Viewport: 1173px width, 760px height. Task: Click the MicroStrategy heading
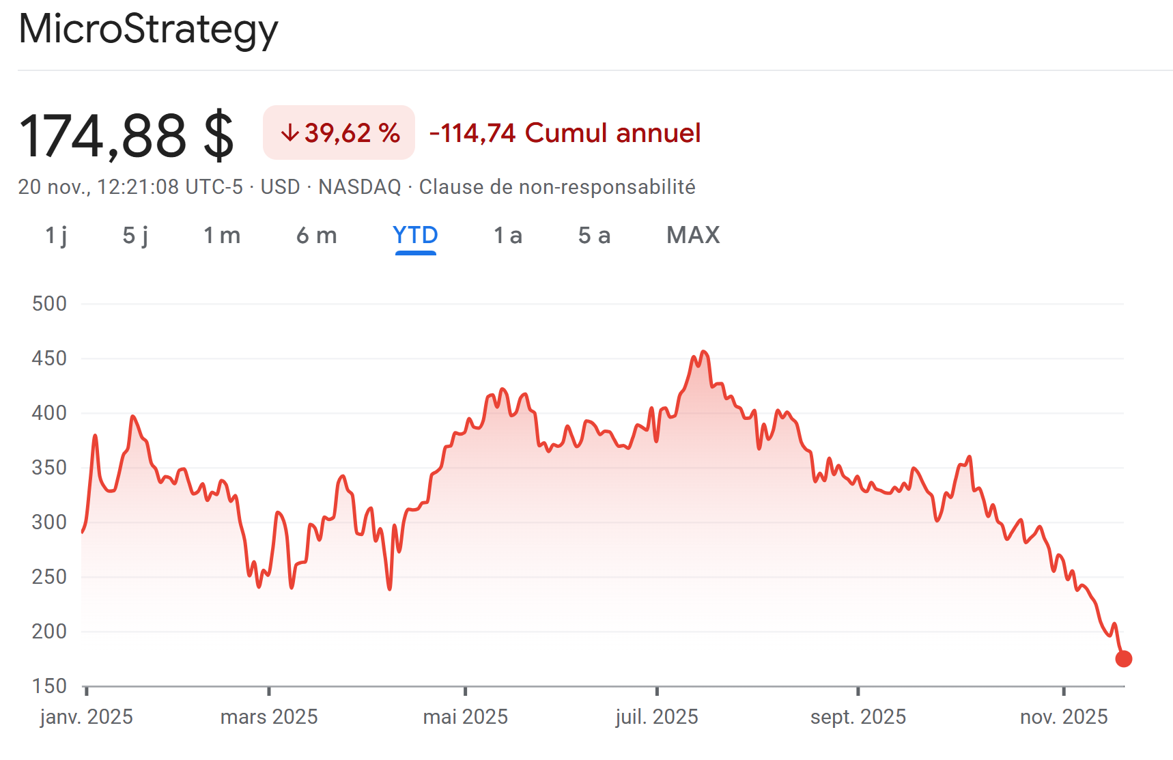148,30
